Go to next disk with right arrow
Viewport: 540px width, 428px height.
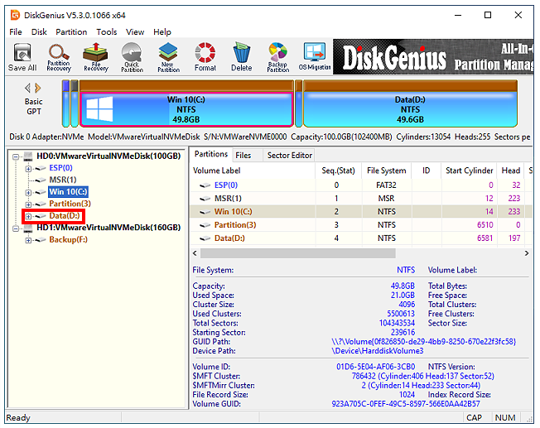[x=38, y=88]
